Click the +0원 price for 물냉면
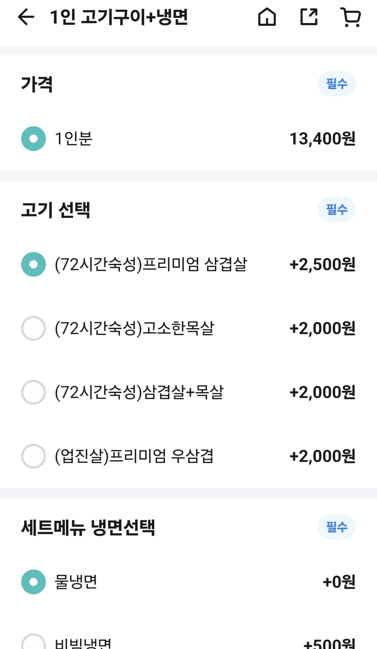Screen dimensions: 377x649 click(x=339, y=582)
